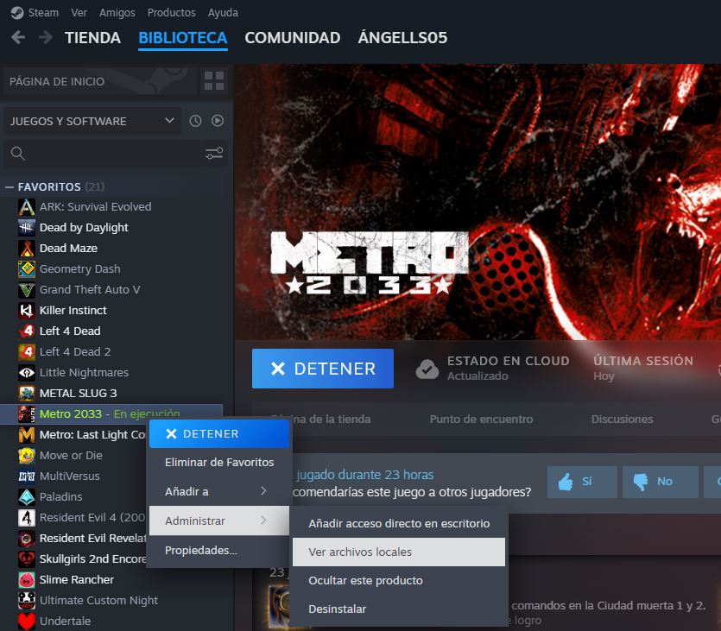This screenshot has height=631, width=721.
Task: Open the JUEGOS Y SOFTWARE dropdown
Action: (92, 122)
